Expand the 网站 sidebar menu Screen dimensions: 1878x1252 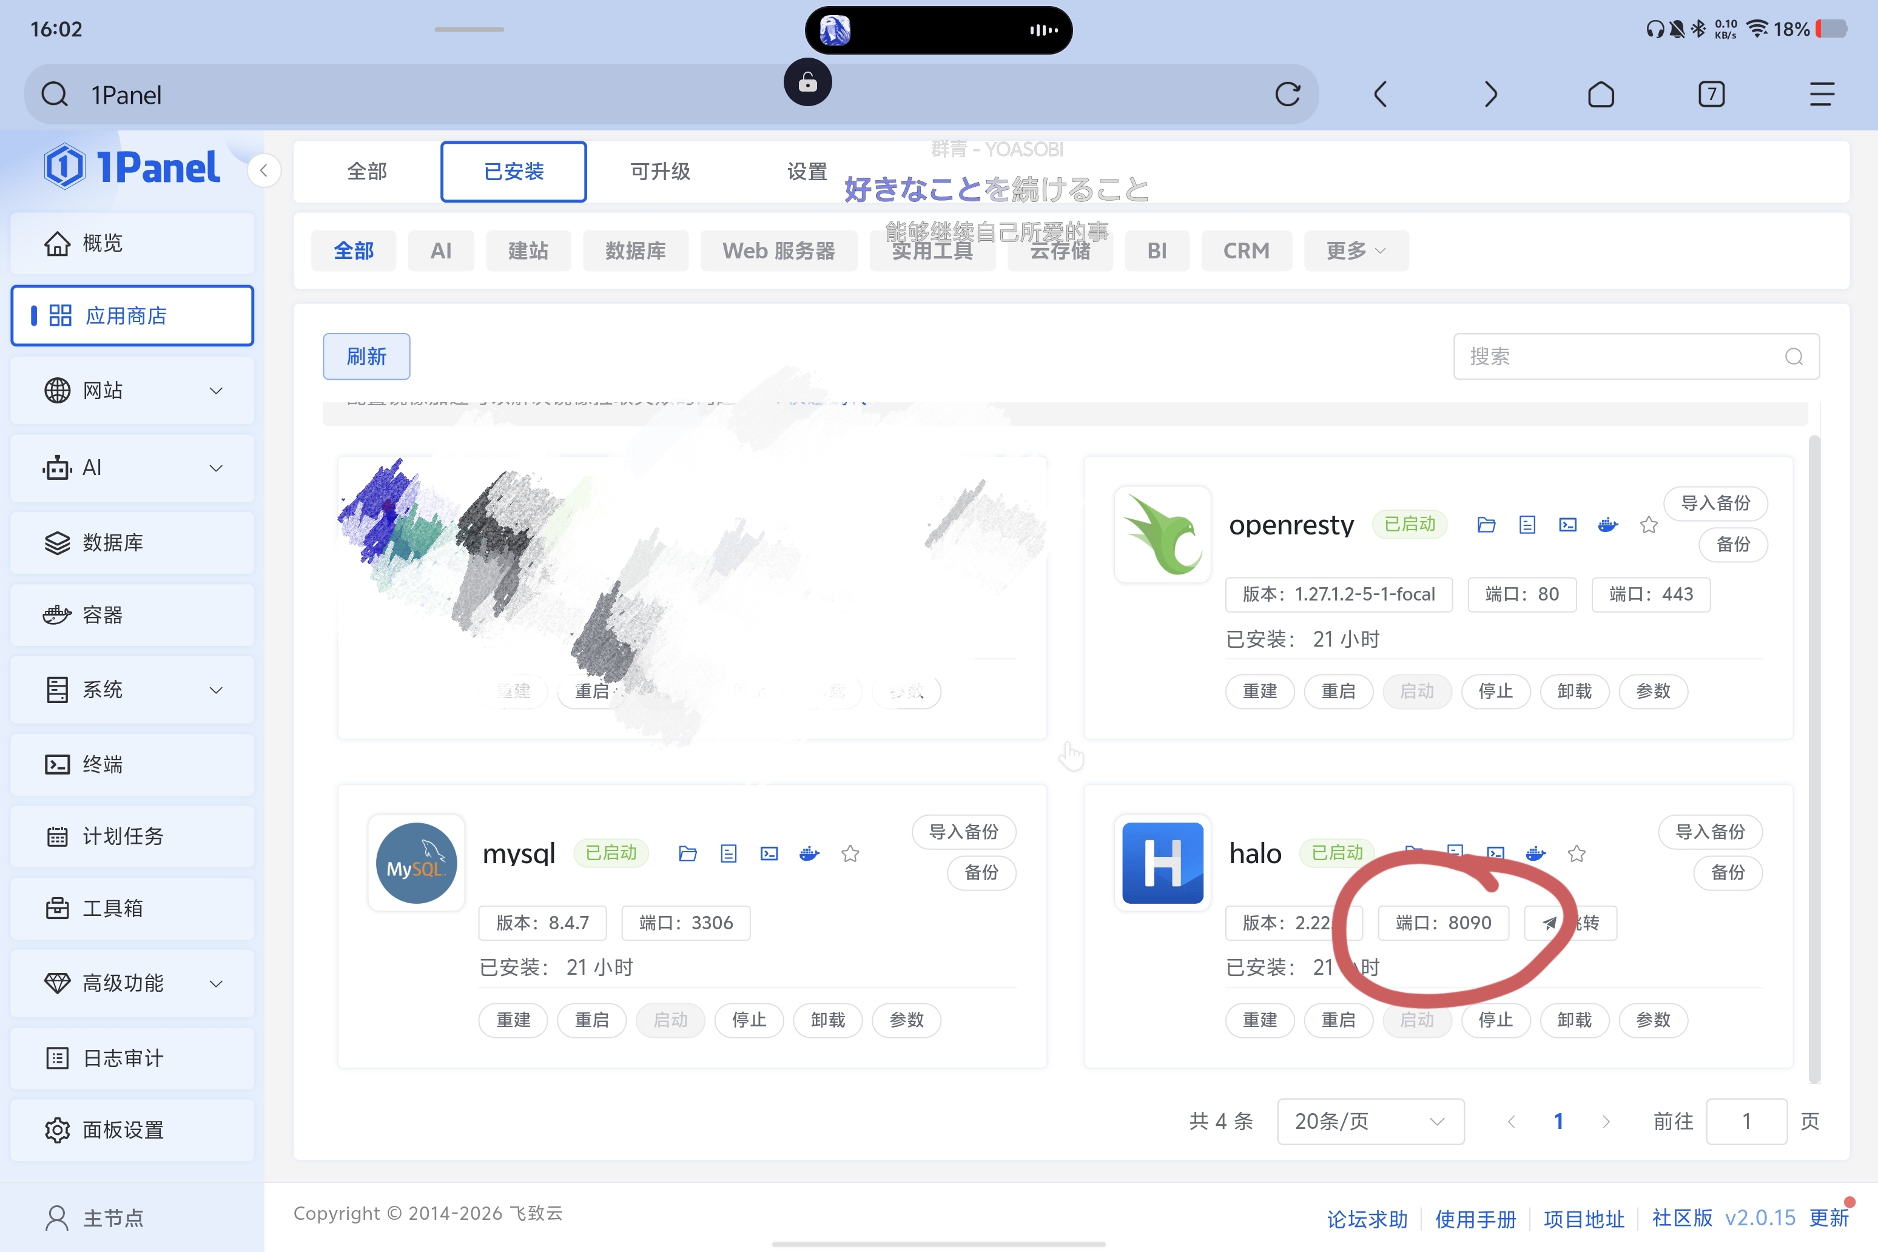133,391
